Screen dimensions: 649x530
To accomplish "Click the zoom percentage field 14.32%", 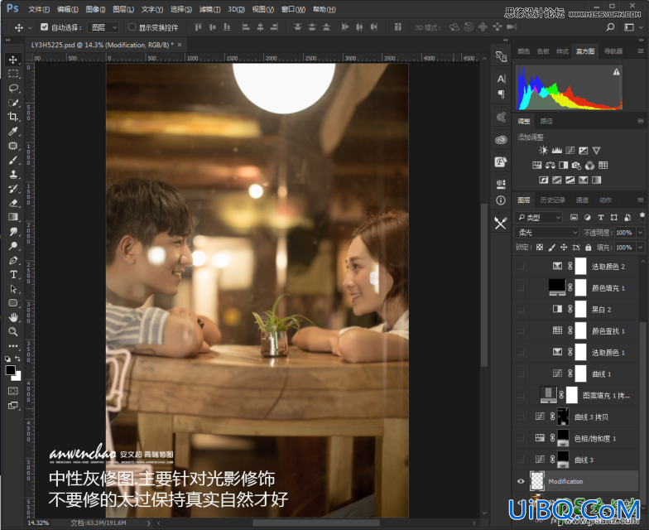I will [38, 523].
